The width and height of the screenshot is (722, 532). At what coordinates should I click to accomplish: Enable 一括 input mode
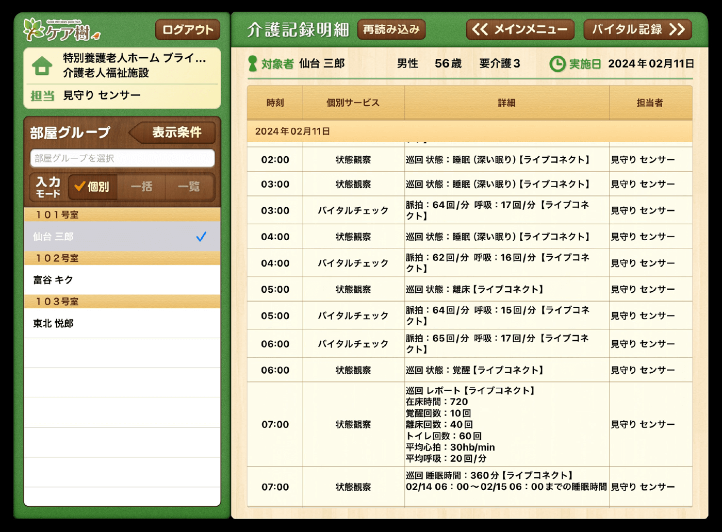[142, 187]
